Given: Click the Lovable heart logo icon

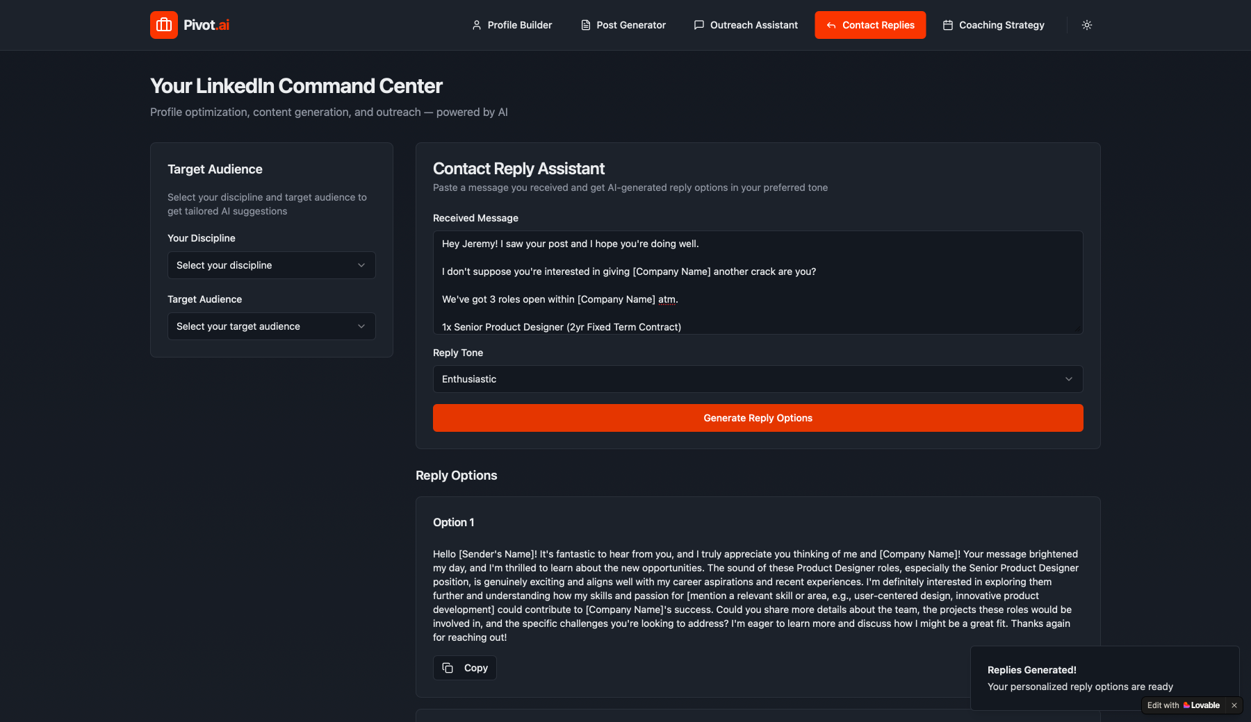Looking at the screenshot, I should point(1186,705).
